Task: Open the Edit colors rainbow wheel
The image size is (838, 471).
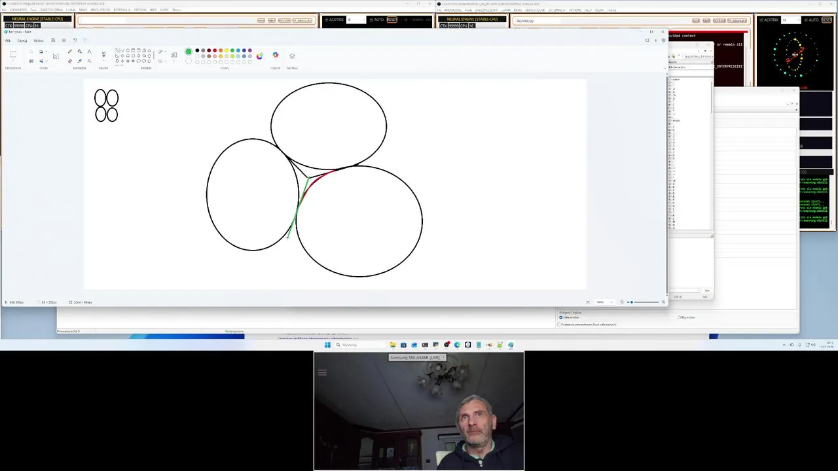Action: (260, 56)
